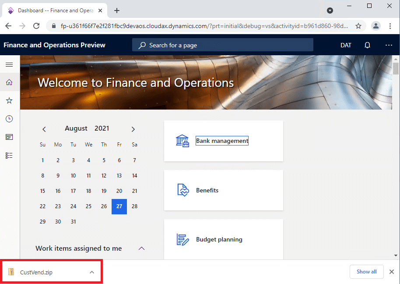Open Recent clock icon in sidebar
The height and width of the screenshot is (284, 400).
coord(9,119)
